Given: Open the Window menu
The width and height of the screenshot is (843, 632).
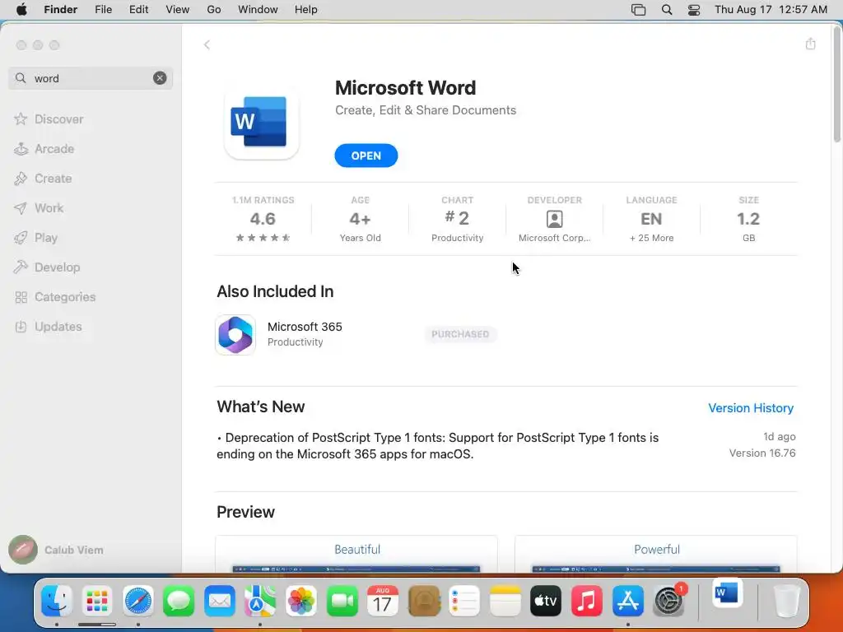Looking at the screenshot, I should [x=258, y=9].
